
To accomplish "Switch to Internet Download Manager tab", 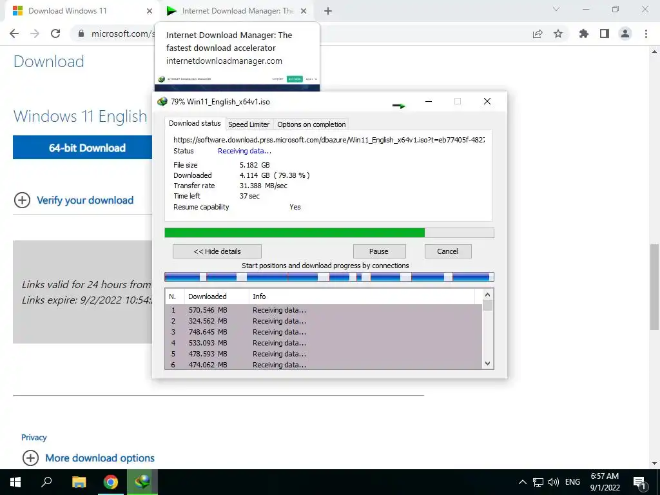I will tap(238, 11).
